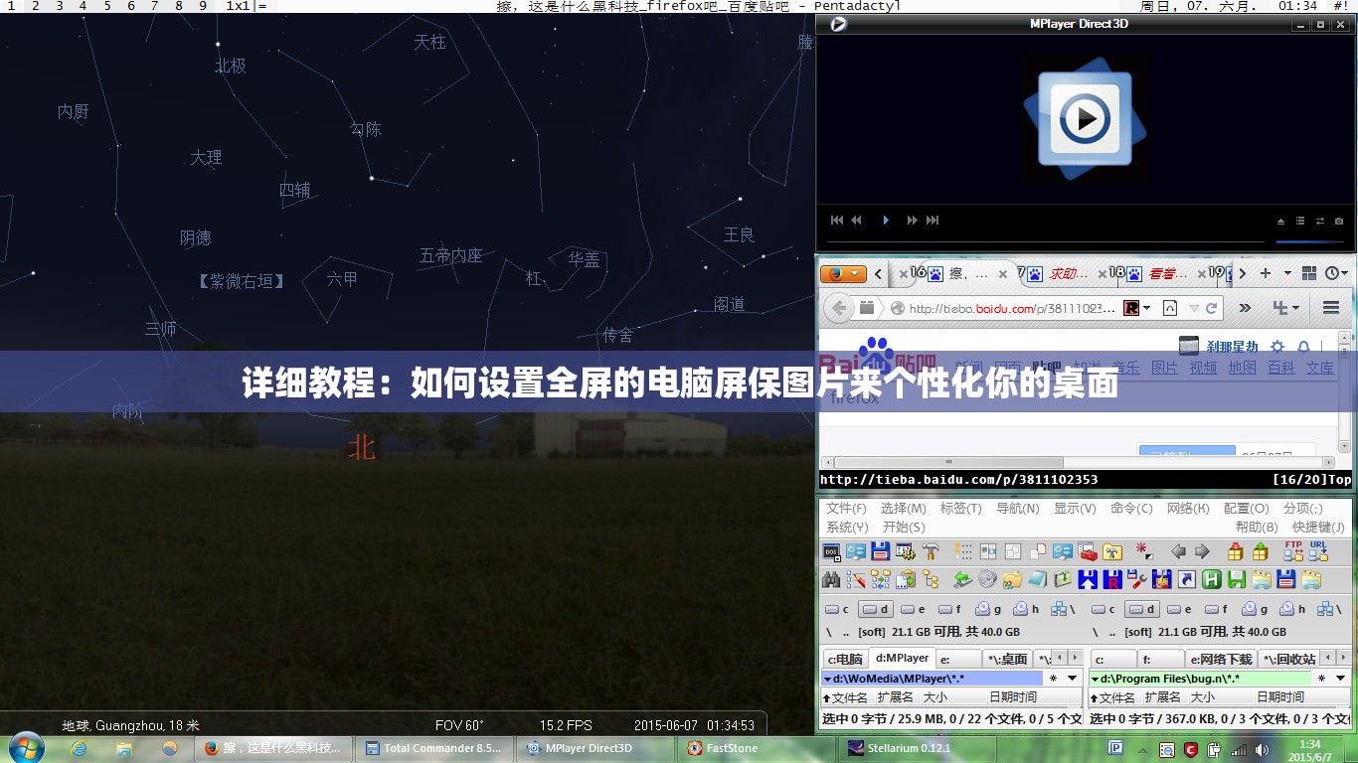
Task: Click the binoculars search icon in Total Commander
Action: [x=831, y=579]
